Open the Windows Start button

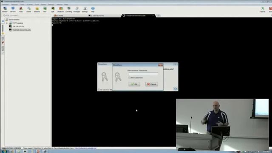tap(4, 151)
